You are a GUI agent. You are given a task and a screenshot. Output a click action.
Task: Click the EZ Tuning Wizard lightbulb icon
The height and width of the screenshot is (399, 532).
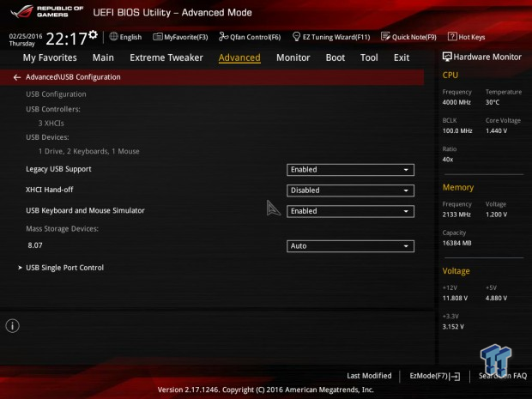click(296, 37)
